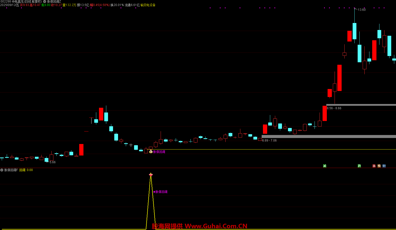Click the date 2025/09/12/五 in the info bar
Viewport: 396px width, 230px height.
10,5
